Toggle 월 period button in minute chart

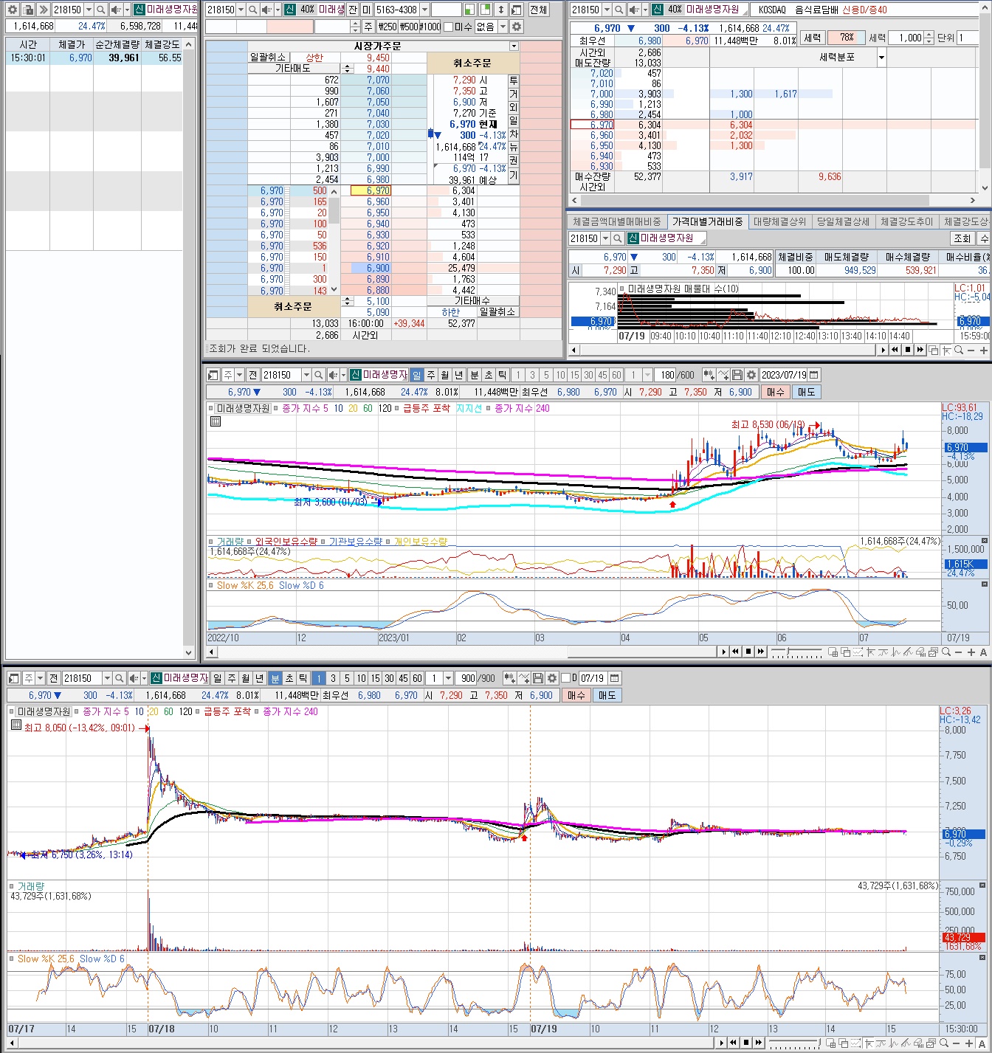pyautogui.click(x=246, y=678)
